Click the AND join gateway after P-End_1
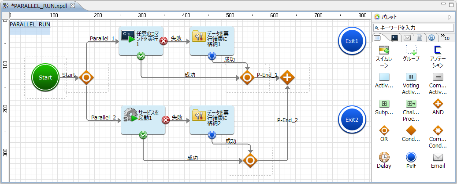The image size is (457, 184). [287, 77]
